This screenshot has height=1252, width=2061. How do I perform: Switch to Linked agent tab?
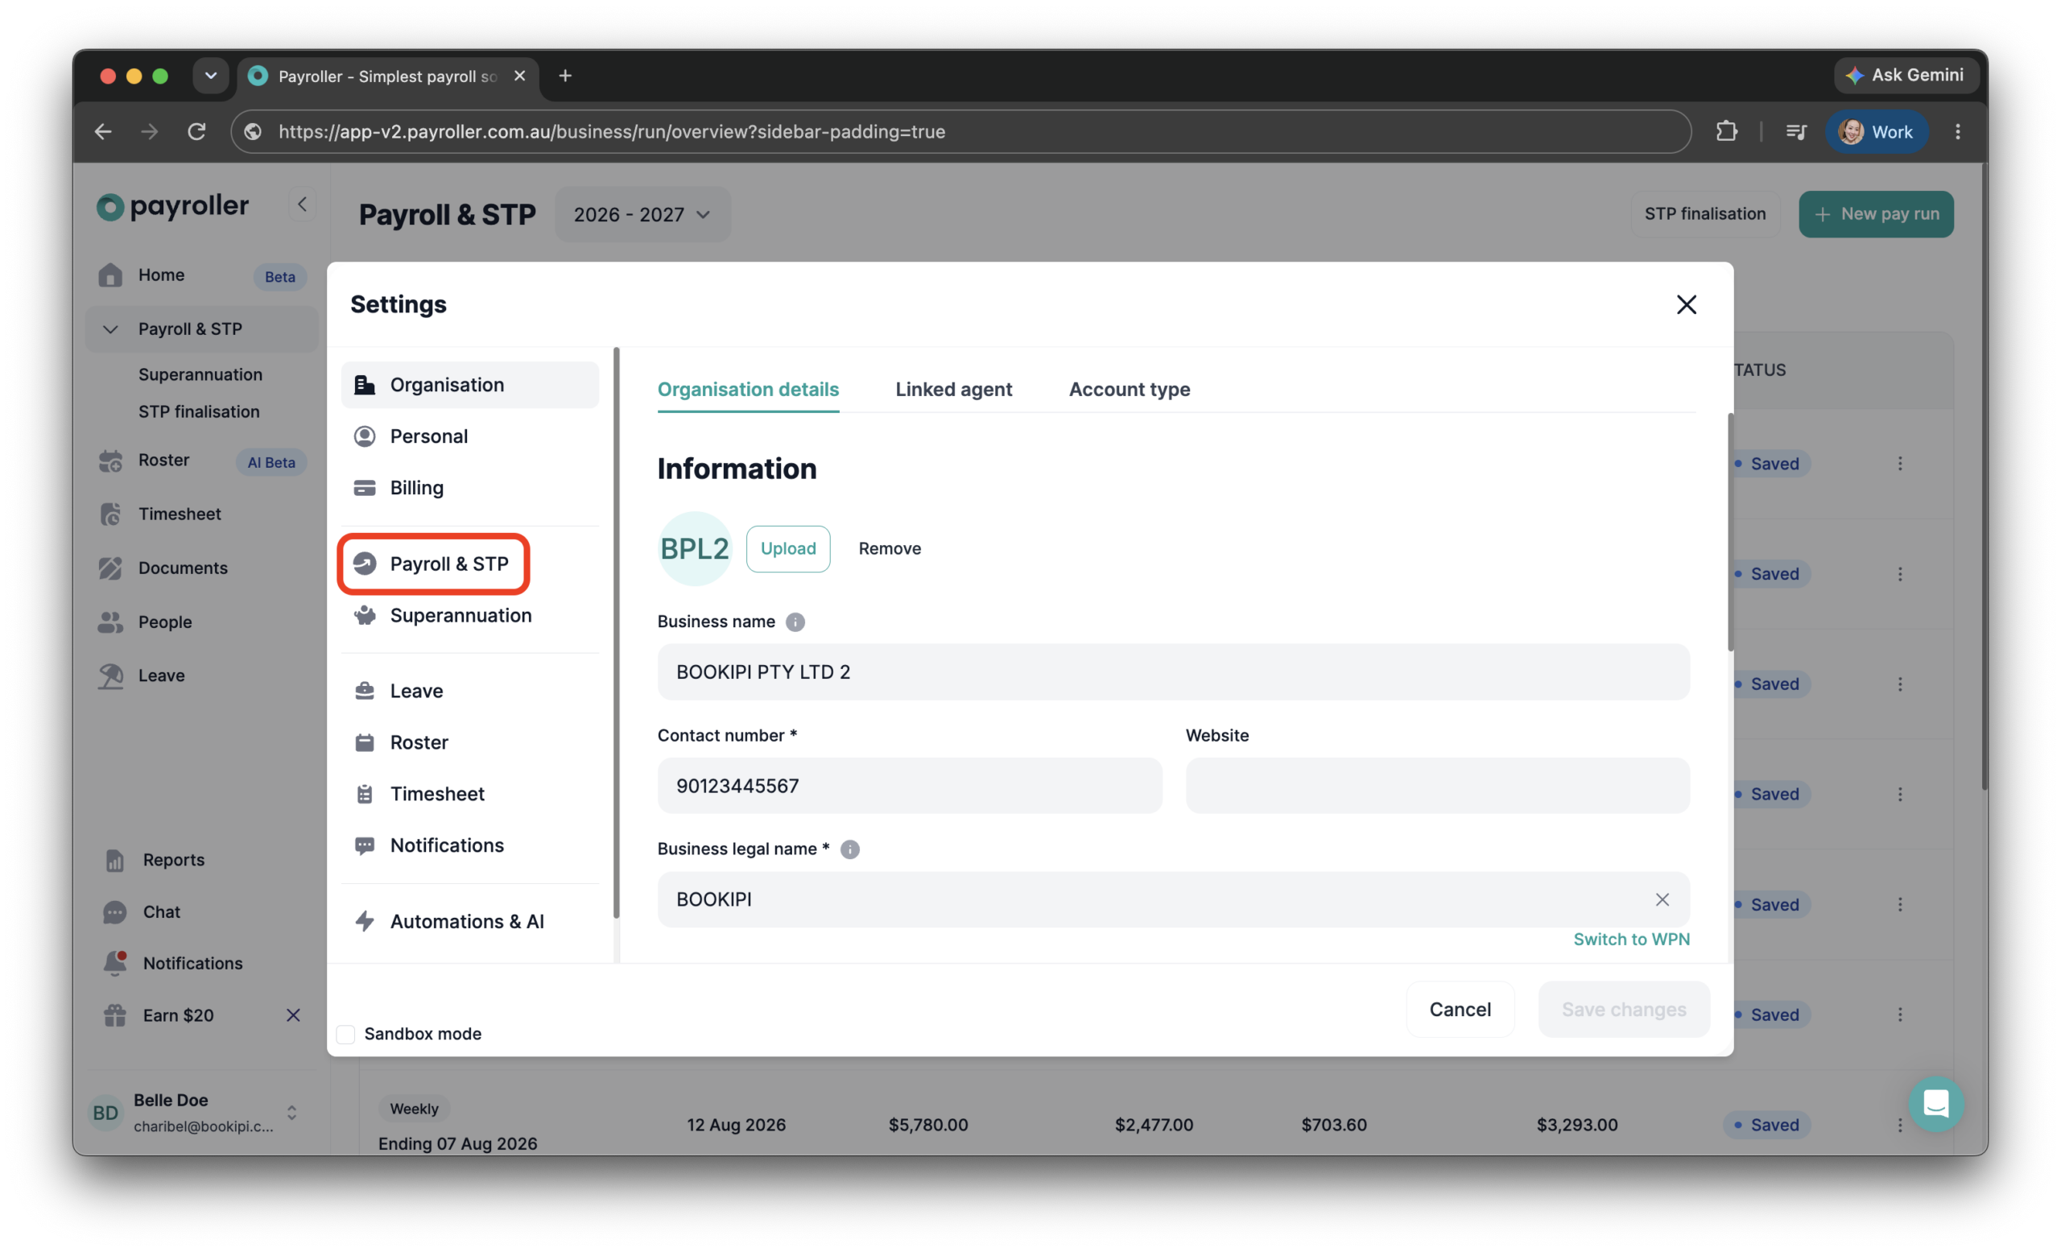pos(953,390)
